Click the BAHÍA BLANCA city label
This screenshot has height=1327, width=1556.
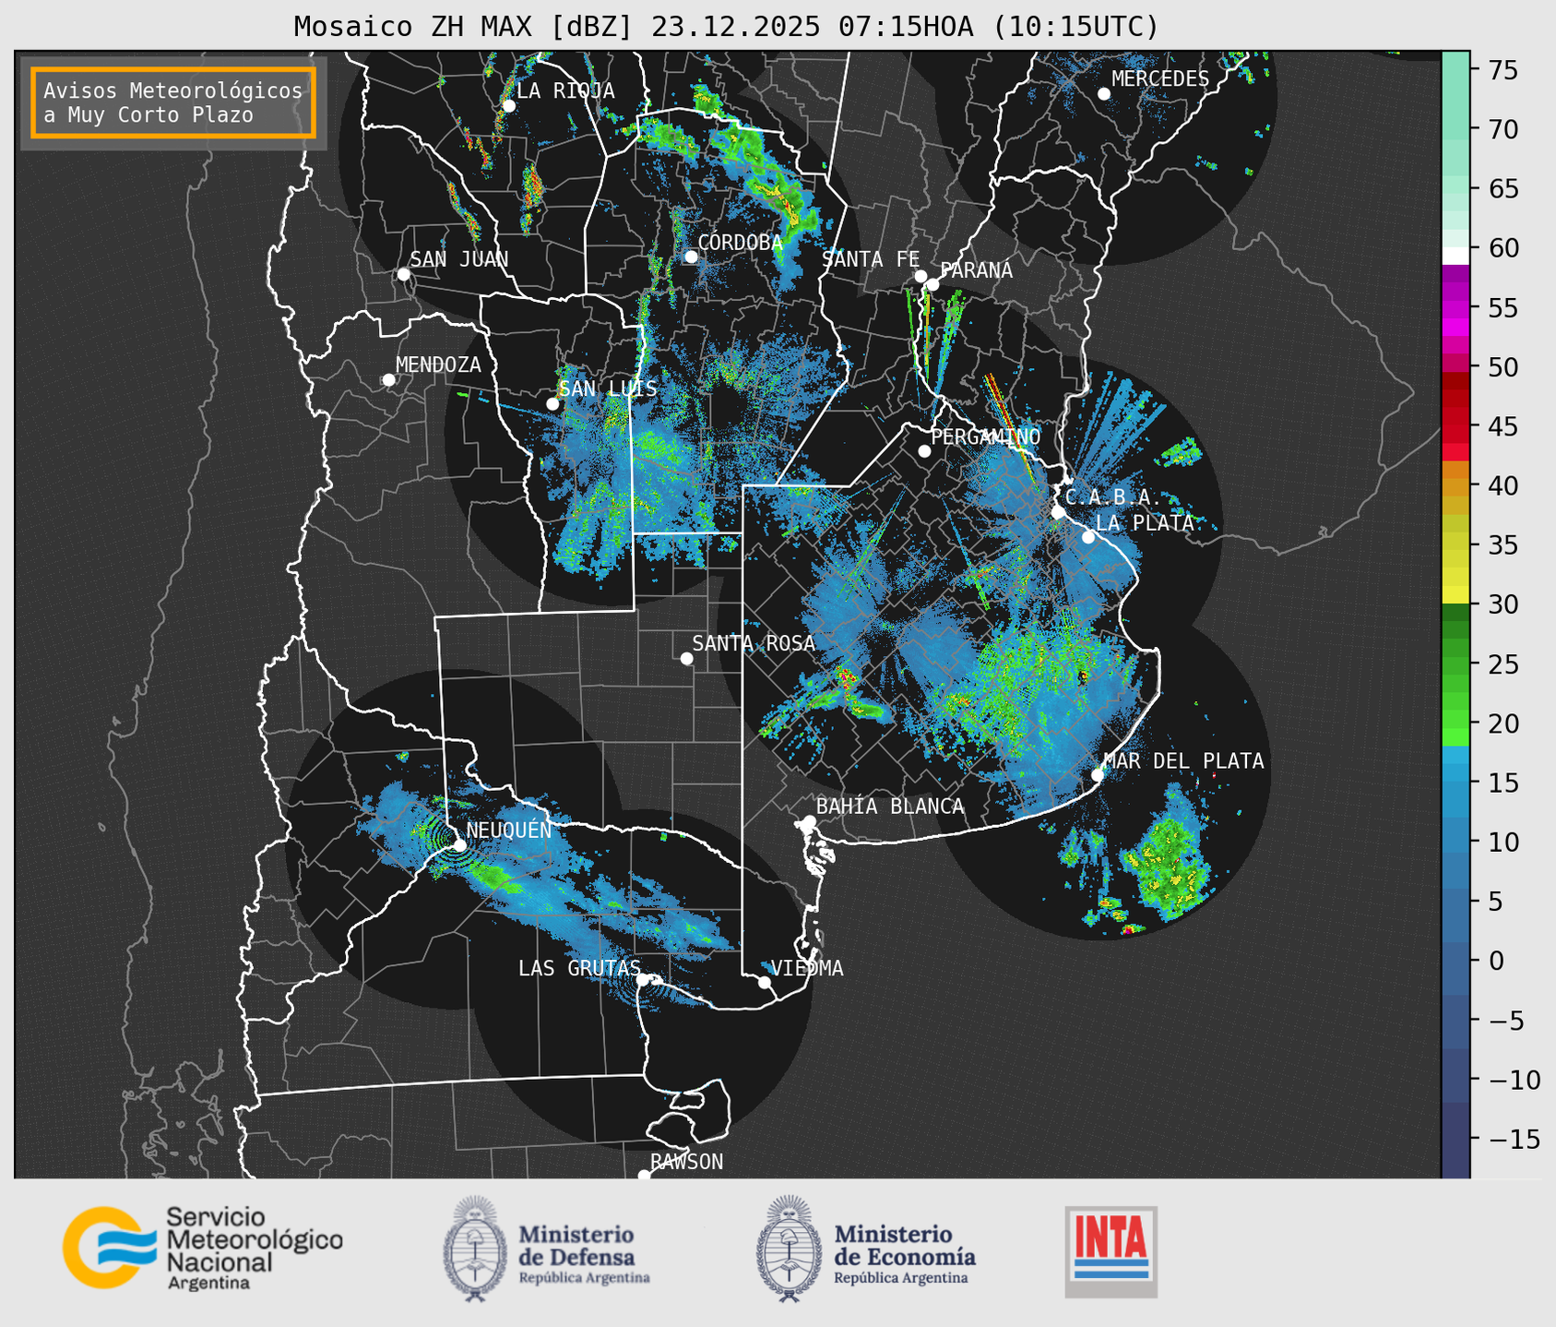click(890, 807)
